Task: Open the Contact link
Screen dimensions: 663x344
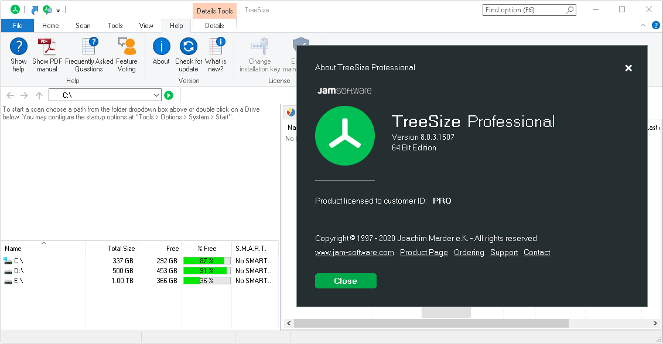Action: point(536,252)
